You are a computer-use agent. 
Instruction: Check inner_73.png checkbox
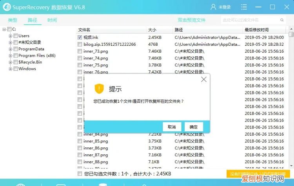[x=80, y=51]
